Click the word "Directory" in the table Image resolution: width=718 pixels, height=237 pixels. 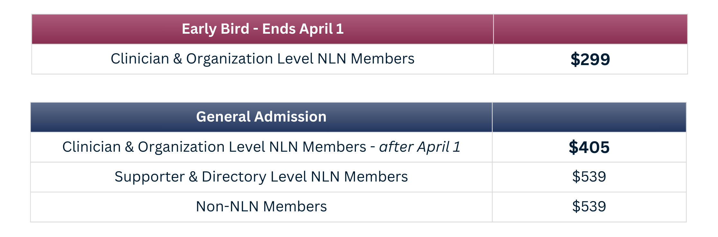tap(234, 177)
